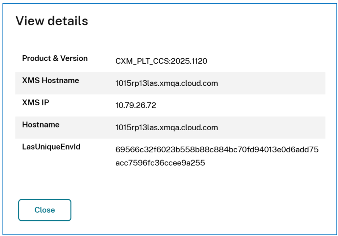Click the "View details" dialog heading
The image size is (338, 236).
(x=52, y=21)
